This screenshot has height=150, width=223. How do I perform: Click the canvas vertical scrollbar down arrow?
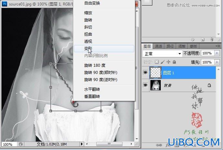tap(137, 139)
